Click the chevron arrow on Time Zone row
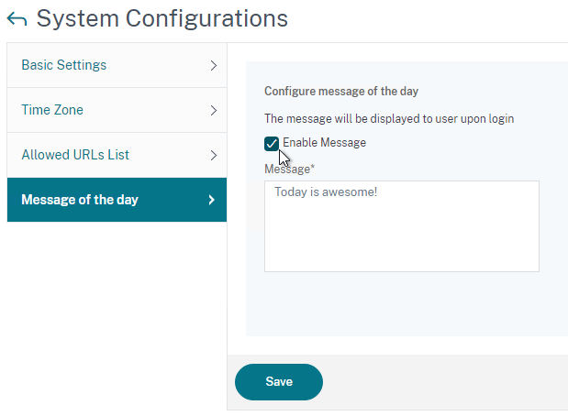Screen dimensions: 568x416 (x=214, y=110)
